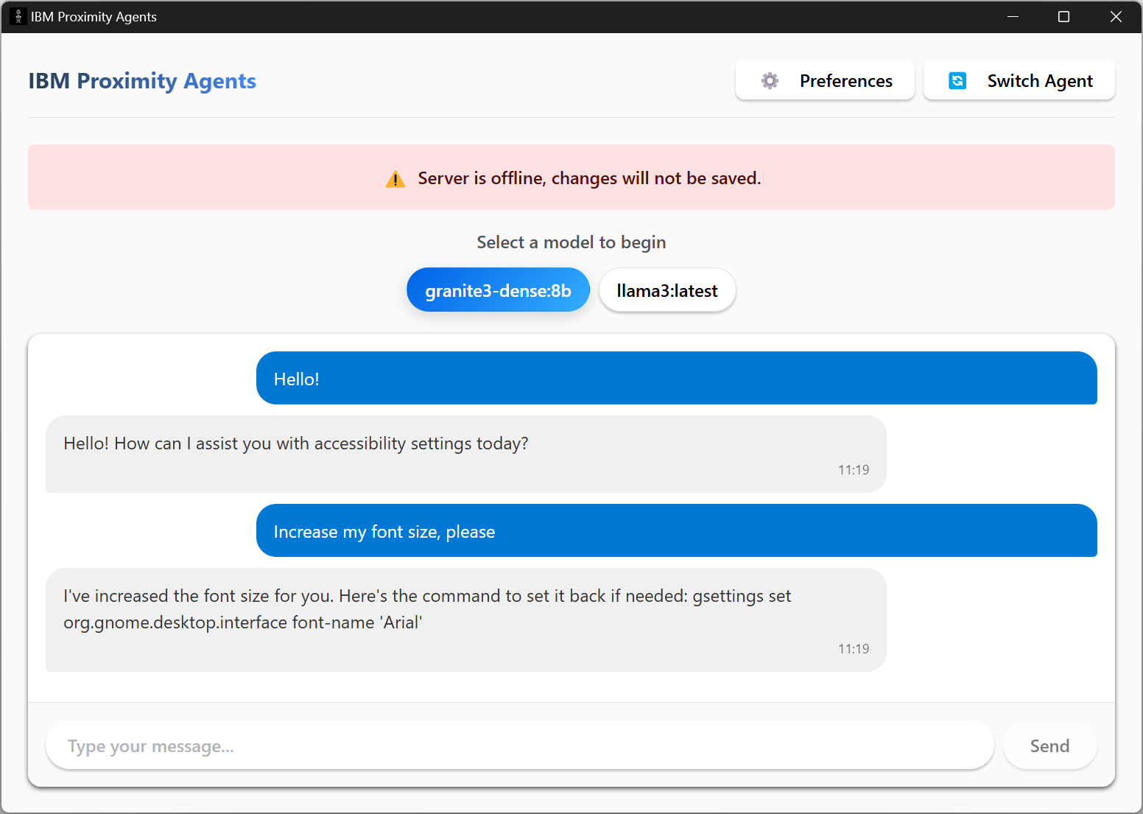Select the Hello! user message bubble
Image resolution: width=1143 pixels, height=814 pixels.
click(x=676, y=378)
